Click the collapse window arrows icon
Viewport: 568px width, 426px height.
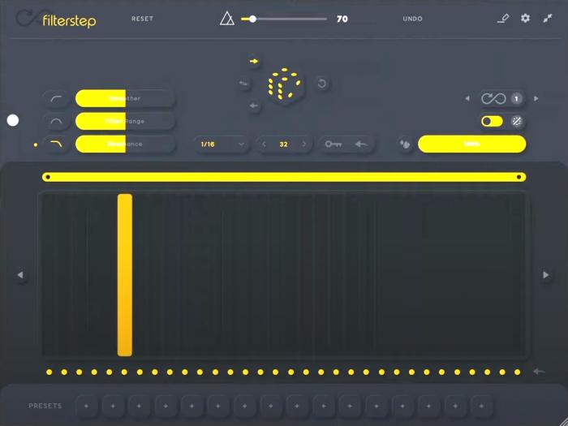(548, 19)
